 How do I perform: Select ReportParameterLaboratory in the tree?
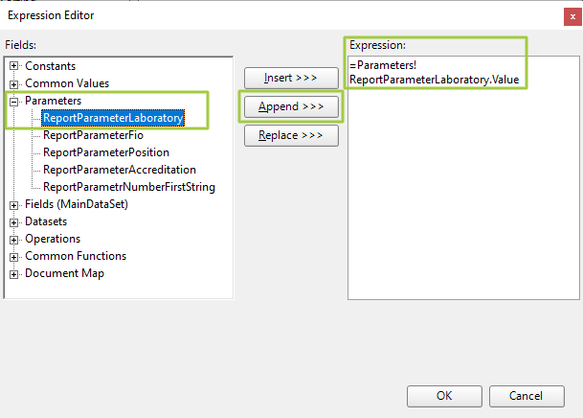click(x=112, y=118)
